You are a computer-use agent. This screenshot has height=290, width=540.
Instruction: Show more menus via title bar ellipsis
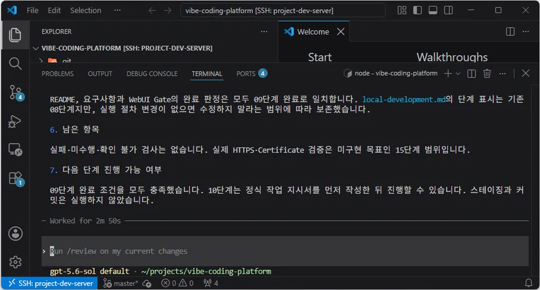(117, 11)
